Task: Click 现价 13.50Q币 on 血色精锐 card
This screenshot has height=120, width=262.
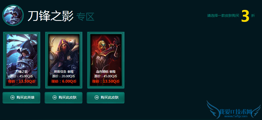Action: click(x=106, y=81)
